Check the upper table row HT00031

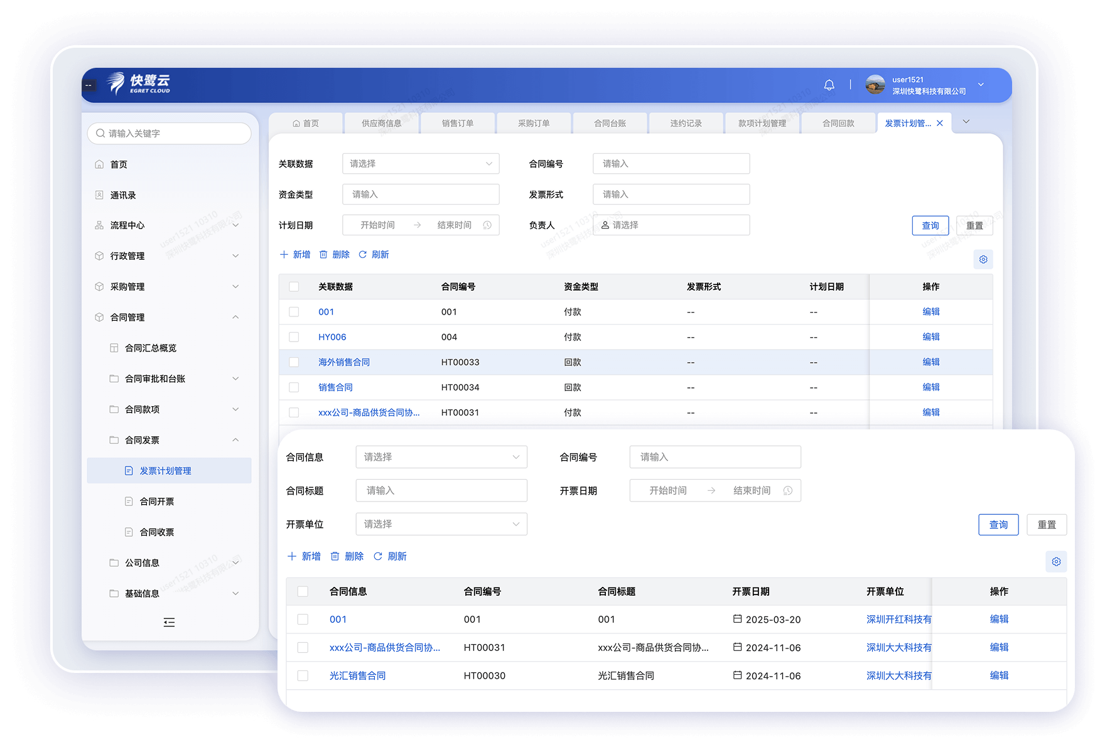tap(294, 412)
